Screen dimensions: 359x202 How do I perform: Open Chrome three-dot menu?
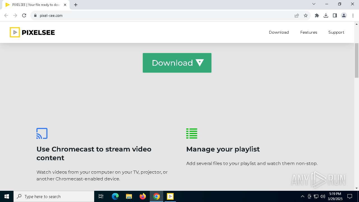pyautogui.click(x=353, y=15)
